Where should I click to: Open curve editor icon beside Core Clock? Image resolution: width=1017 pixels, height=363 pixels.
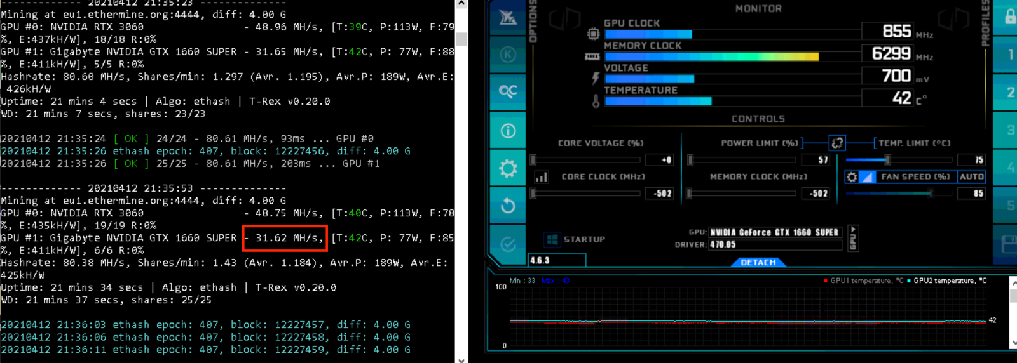point(541,177)
